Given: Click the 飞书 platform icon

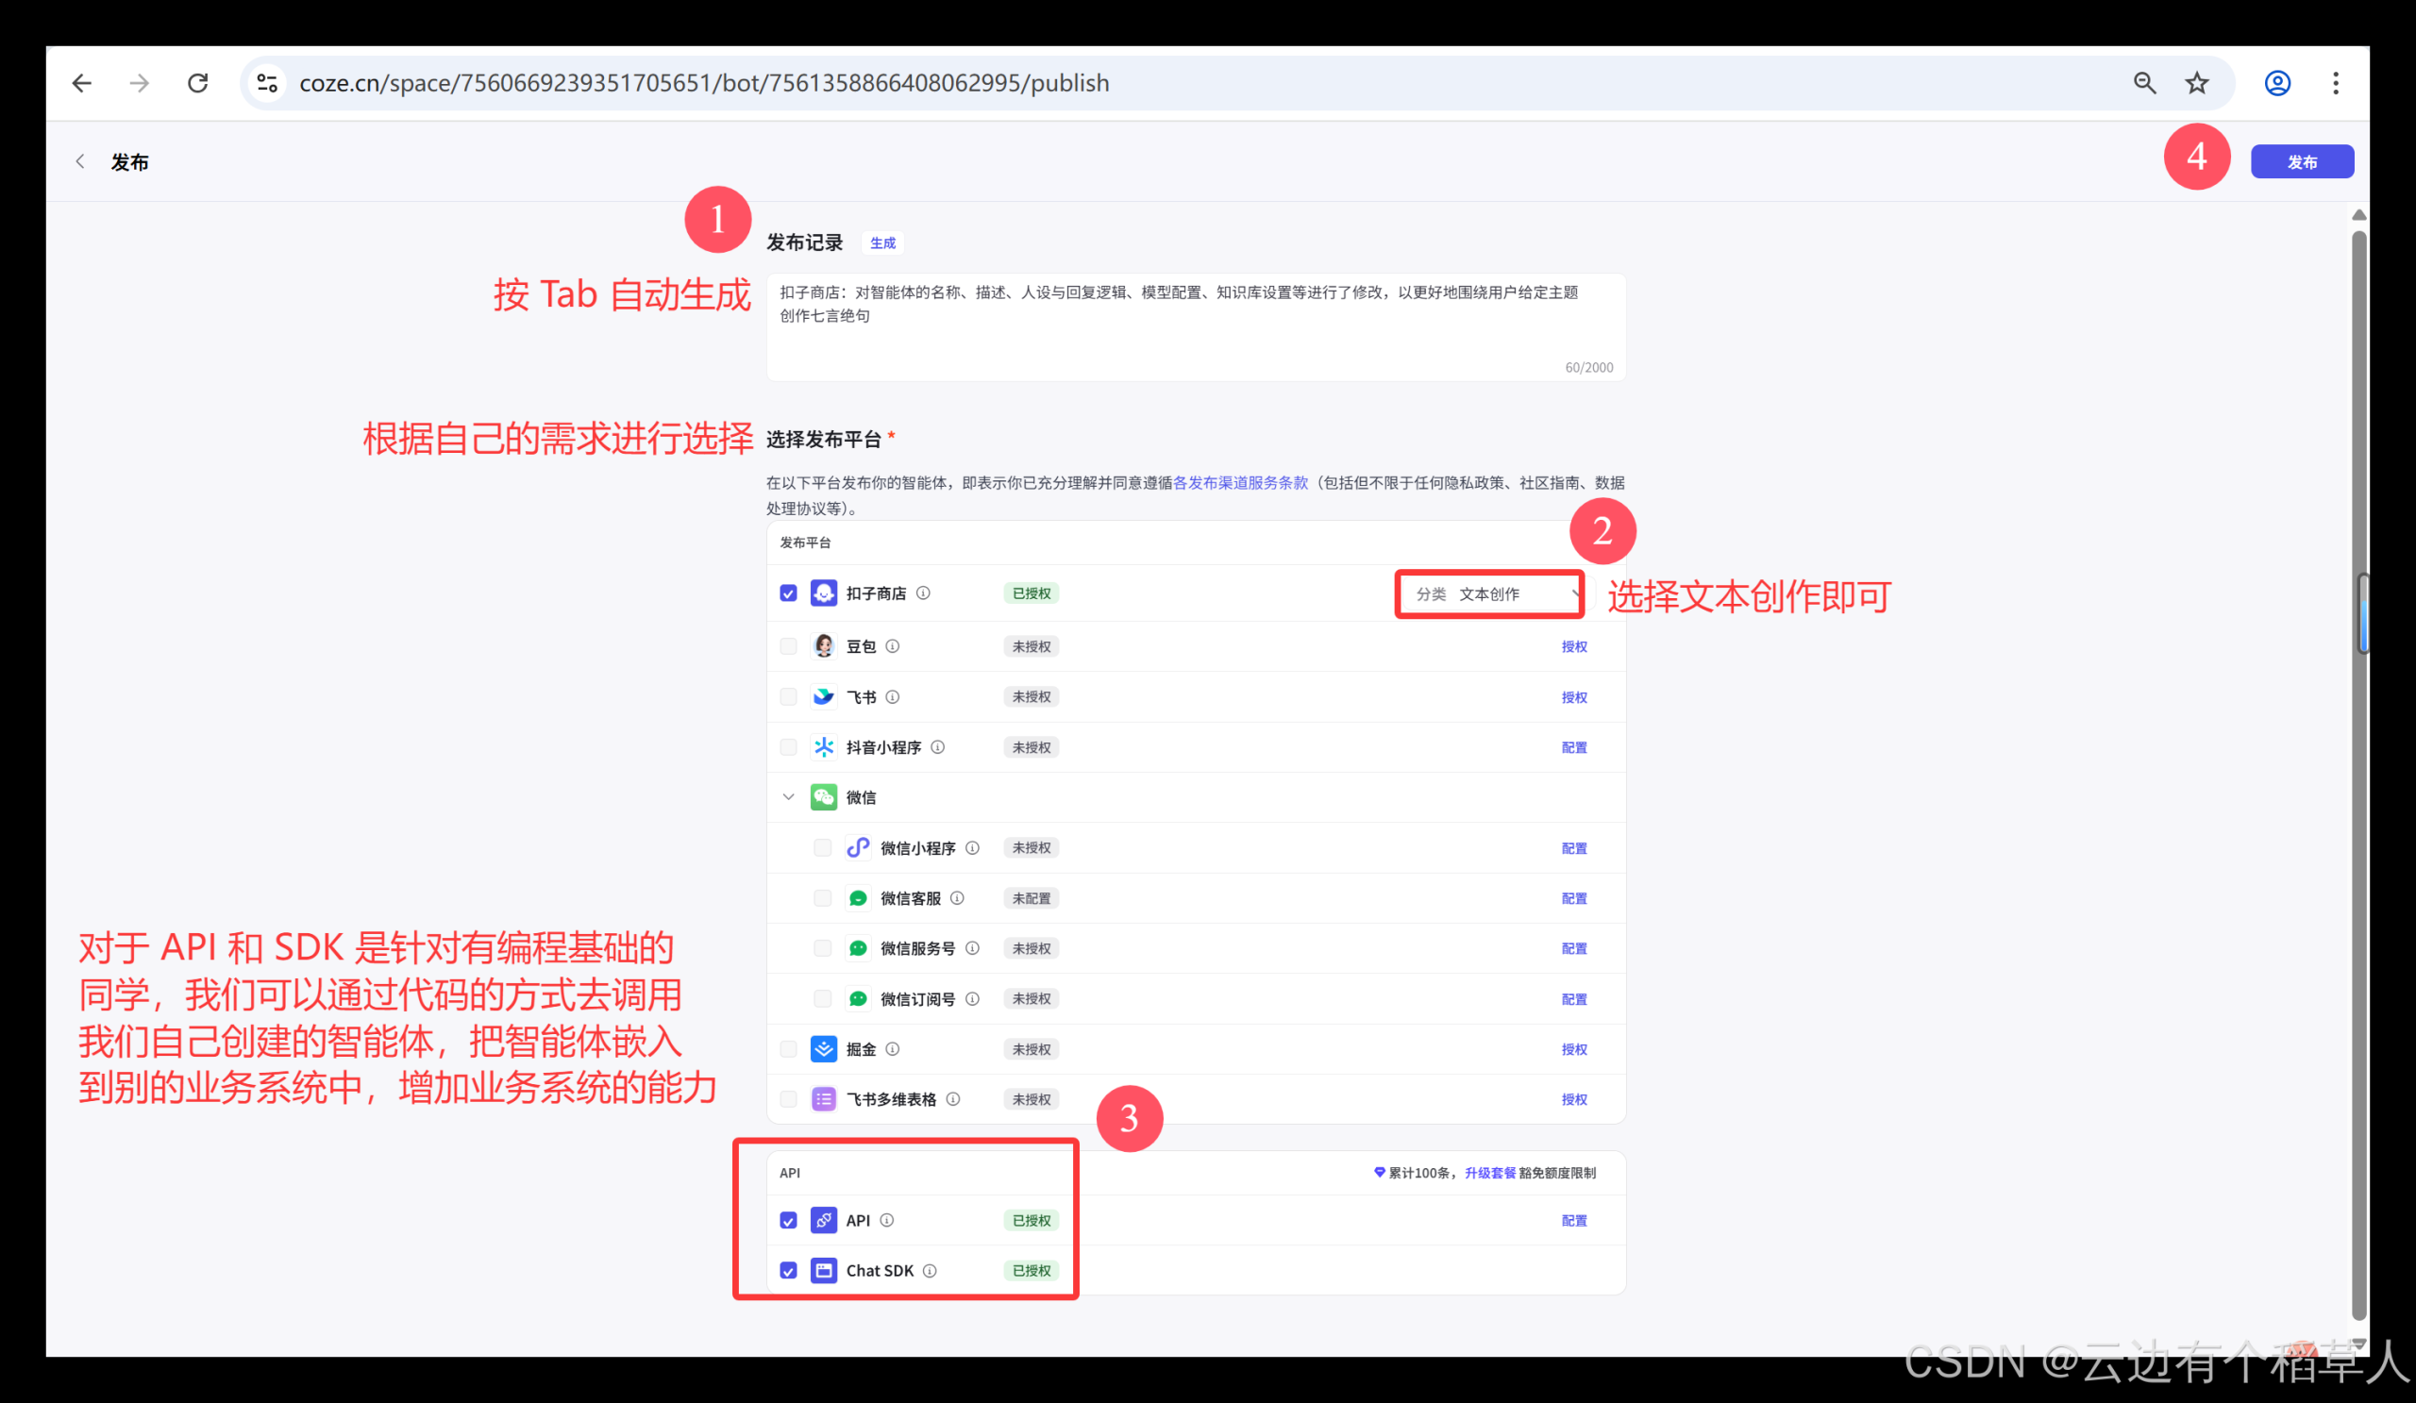Looking at the screenshot, I should coord(825,696).
